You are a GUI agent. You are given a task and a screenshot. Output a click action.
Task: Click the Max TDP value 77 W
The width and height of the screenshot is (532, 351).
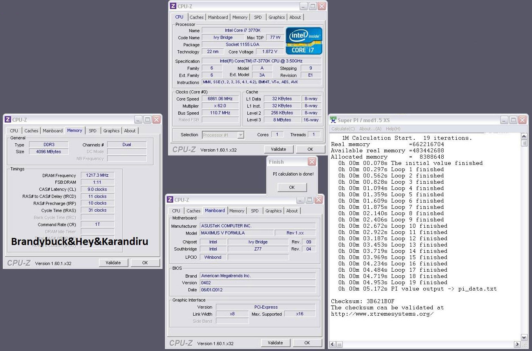275,38
